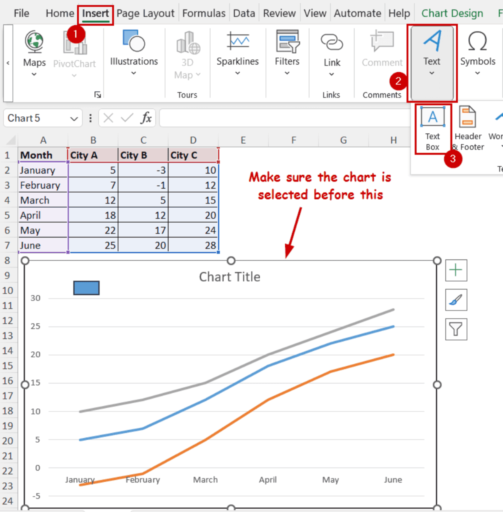Toggle the Chart Filters funnel
The width and height of the screenshot is (503, 512).
[x=455, y=329]
